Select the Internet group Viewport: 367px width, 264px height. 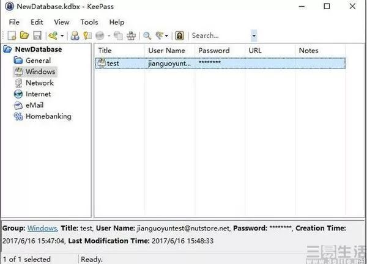(38, 94)
